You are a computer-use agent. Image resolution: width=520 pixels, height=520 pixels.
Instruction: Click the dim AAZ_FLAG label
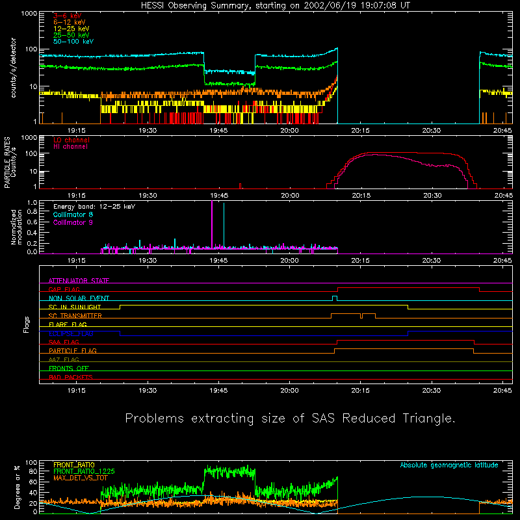[x=64, y=359]
